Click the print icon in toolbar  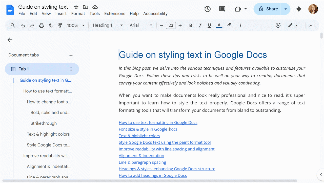point(42,25)
